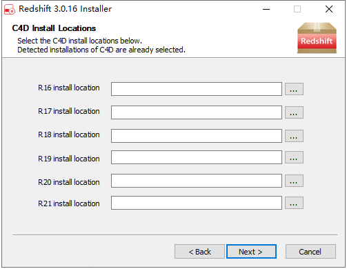The height and width of the screenshot is (269, 347).
Task: Return to the previous page with Back
Action: tap(199, 252)
